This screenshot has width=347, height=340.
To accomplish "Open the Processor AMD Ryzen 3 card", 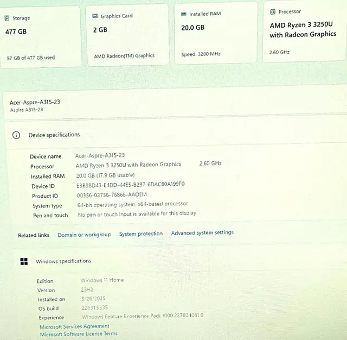I will tap(305, 32).
